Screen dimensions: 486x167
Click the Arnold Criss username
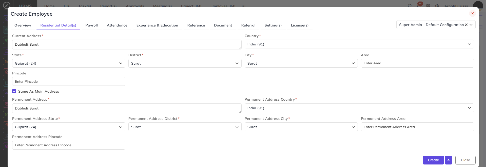pyautogui.click(x=456, y=6)
